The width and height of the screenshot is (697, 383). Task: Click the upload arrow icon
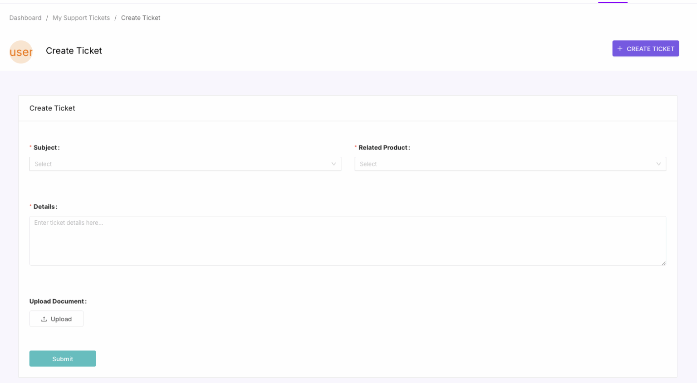[x=44, y=319]
